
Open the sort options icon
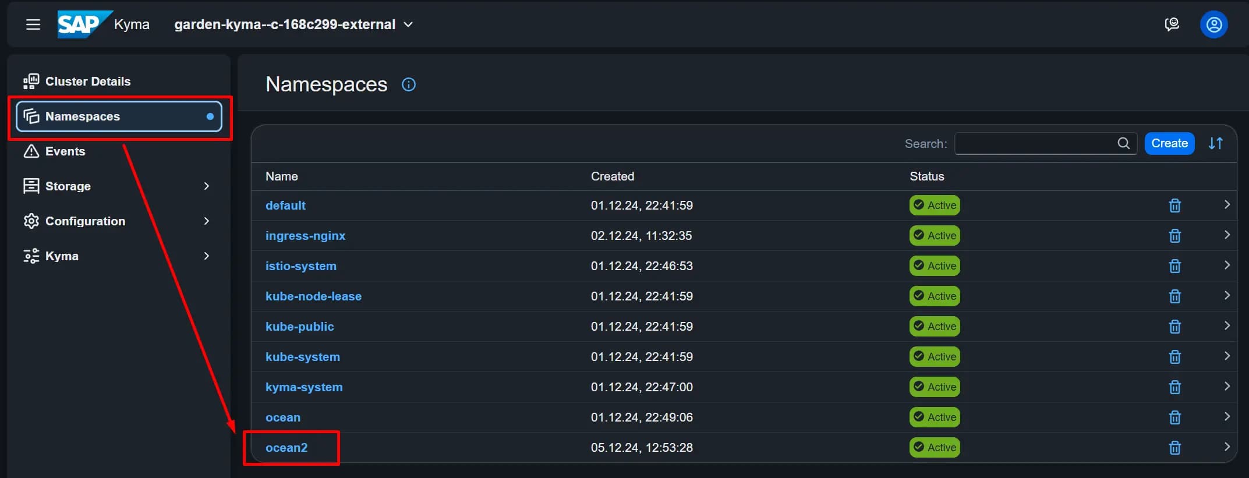tap(1216, 143)
